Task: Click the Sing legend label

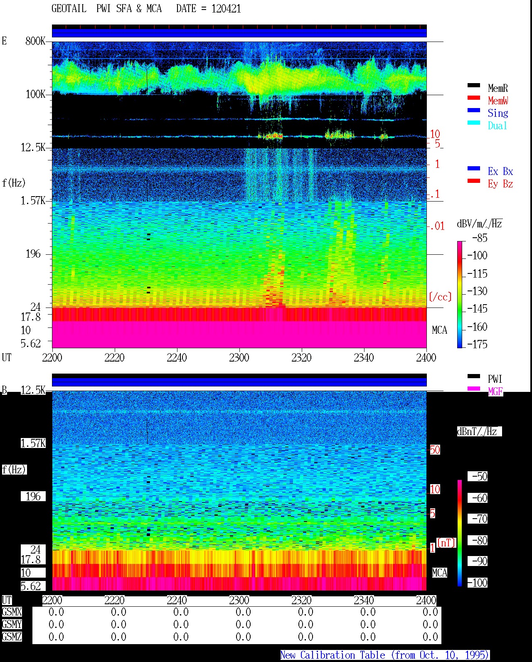Action: (x=498, y=113)
